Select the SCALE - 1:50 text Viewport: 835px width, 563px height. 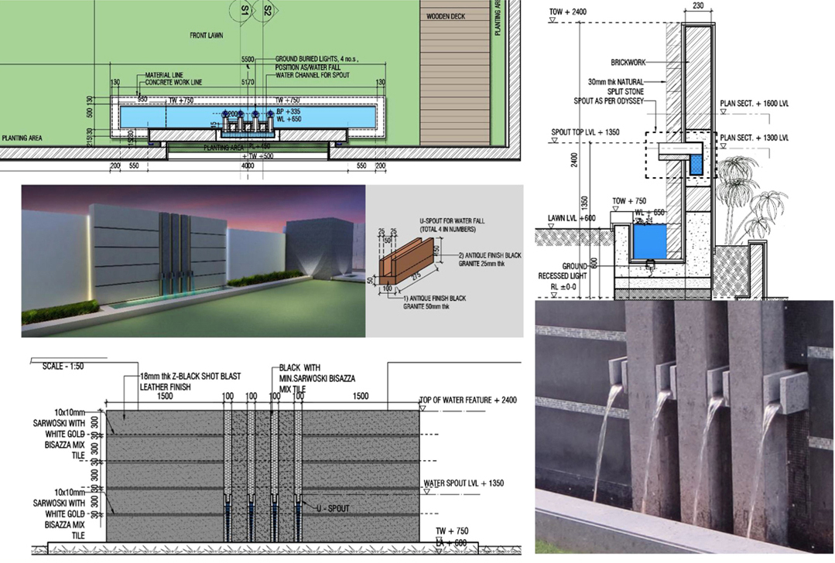(63, 367)
